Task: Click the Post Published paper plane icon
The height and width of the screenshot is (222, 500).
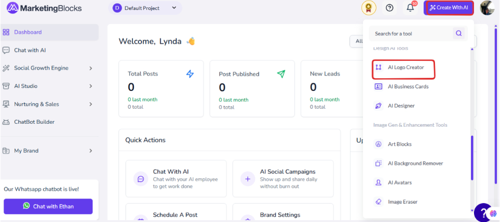Action: 281,74
